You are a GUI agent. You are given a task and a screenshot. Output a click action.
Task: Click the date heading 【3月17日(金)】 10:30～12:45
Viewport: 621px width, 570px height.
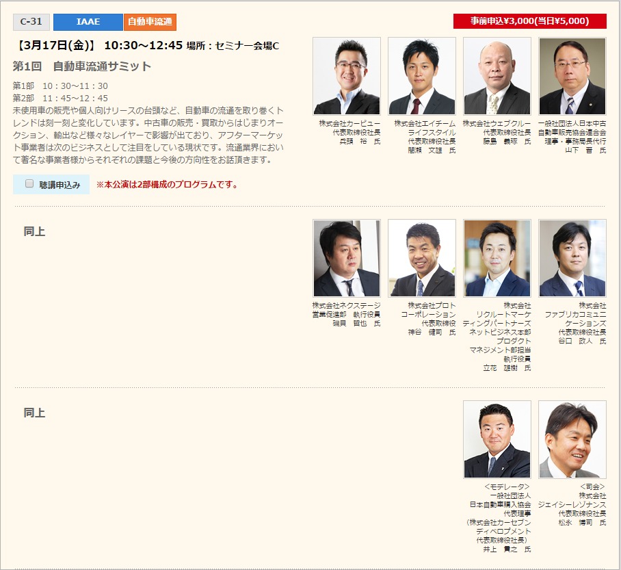98,46
